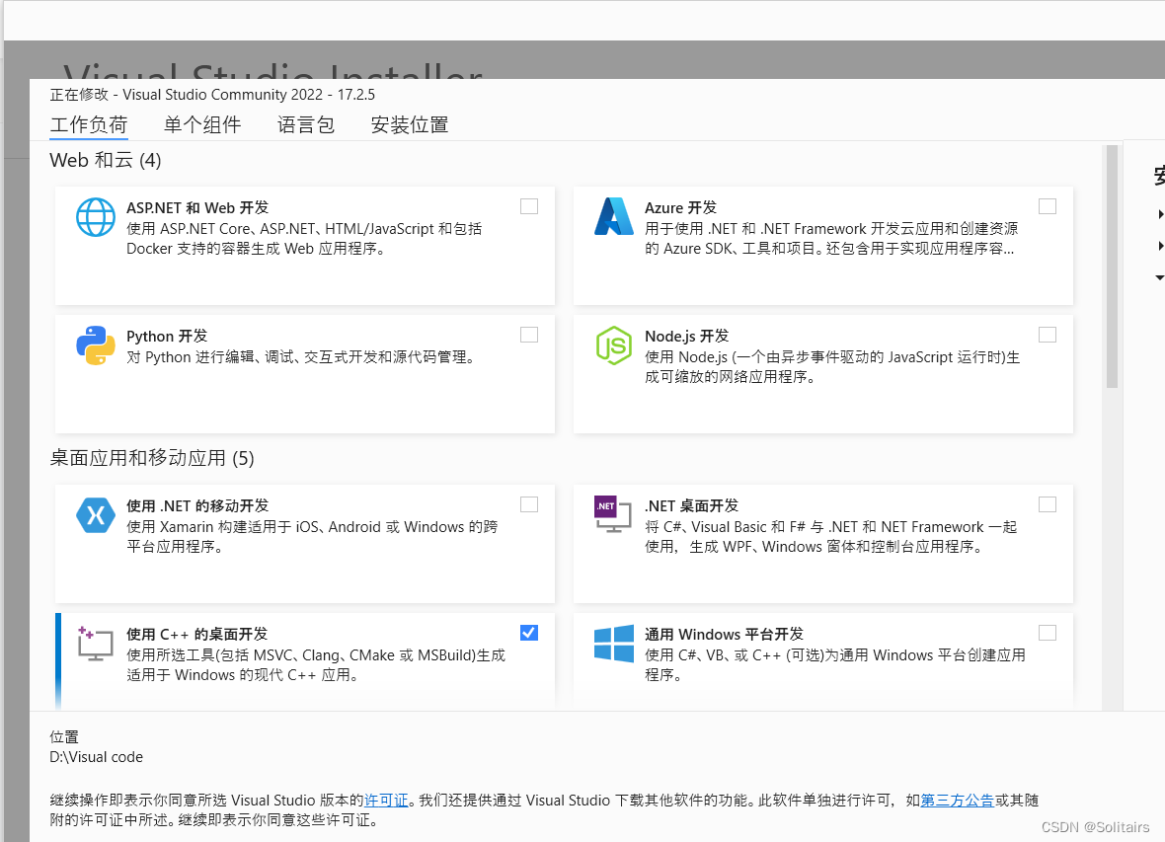The height and width of the screenshot is (842, 1165).
Task: Go to the 安装位置 tab
Action: pyautogui.click(x=410, y=124)
